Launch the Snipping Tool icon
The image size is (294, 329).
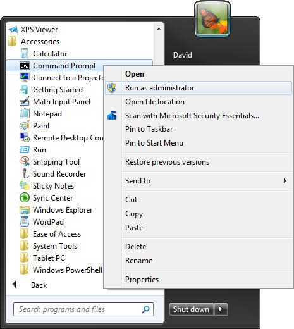pos(25,161)
